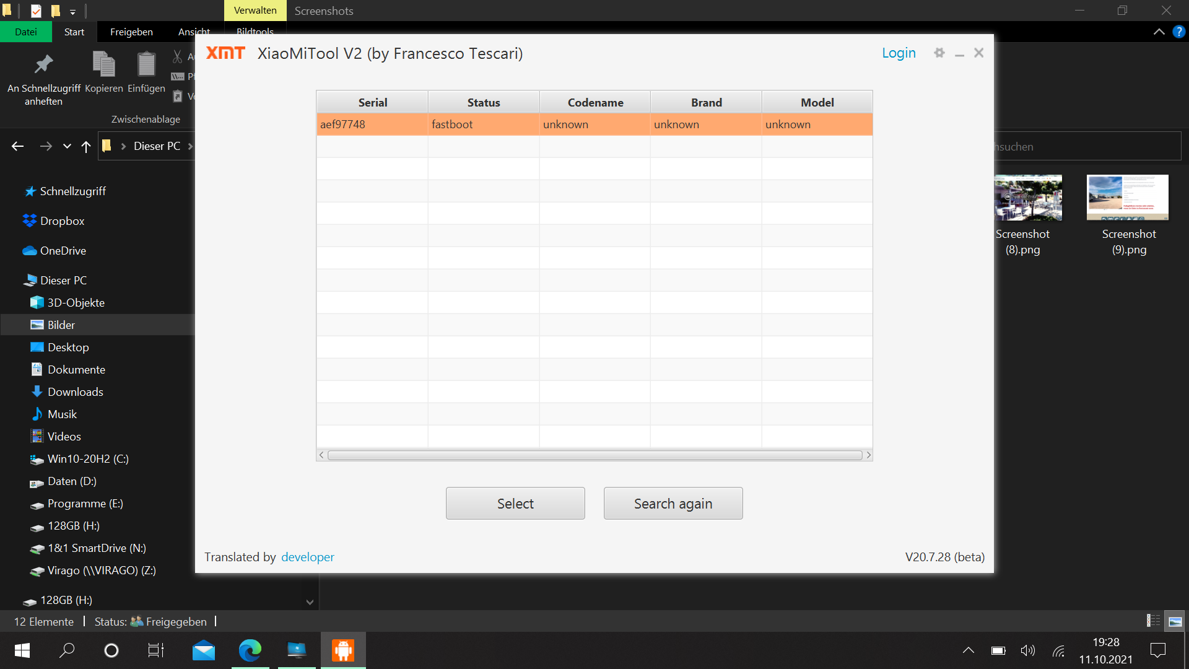Viewport: 1189px width, 669px height.
Task: Click left arrow of table scrollbar
Action: click(321, 455)
